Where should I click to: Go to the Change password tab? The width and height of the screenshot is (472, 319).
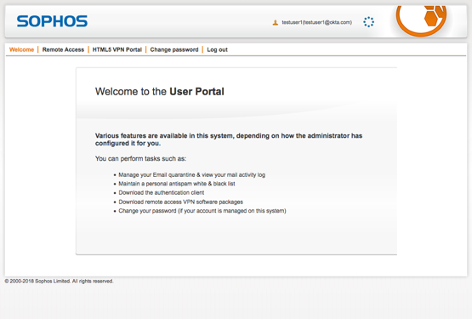(x=174, y=49)
